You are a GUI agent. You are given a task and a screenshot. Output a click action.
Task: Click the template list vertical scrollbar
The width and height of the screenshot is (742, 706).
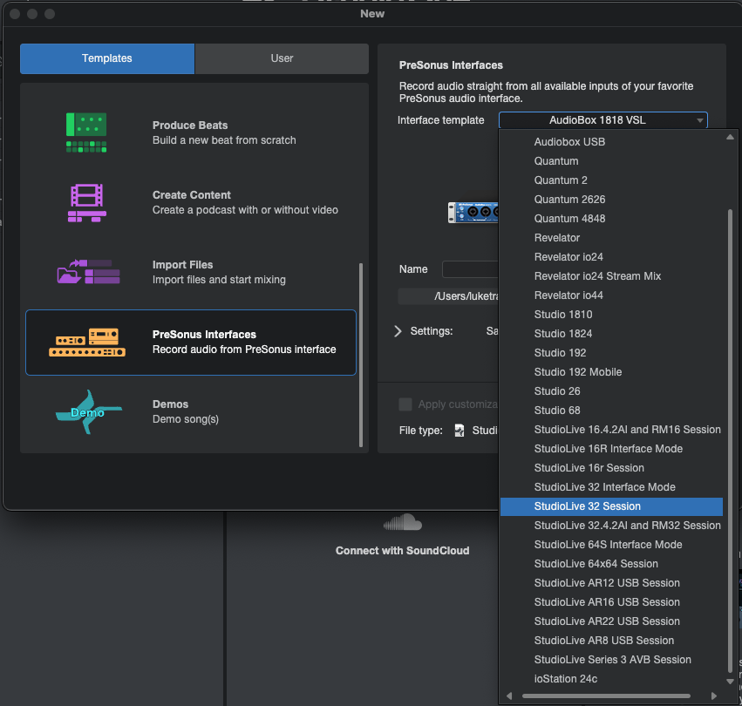click(x=361, y=355)
